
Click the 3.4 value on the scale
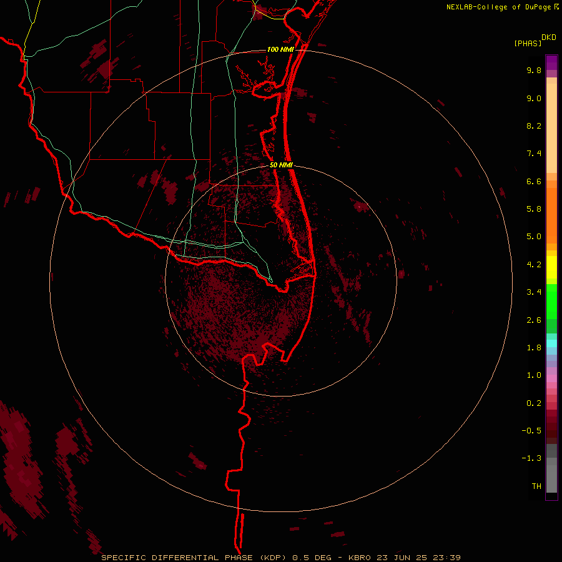pos(534,292)
